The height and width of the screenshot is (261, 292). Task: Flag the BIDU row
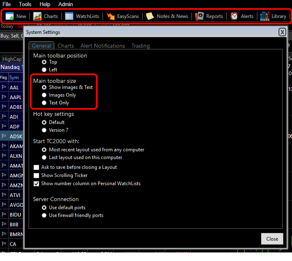tap(4, 215)
